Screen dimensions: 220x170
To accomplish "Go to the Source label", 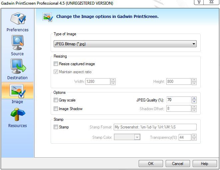I will pos(17,54).
